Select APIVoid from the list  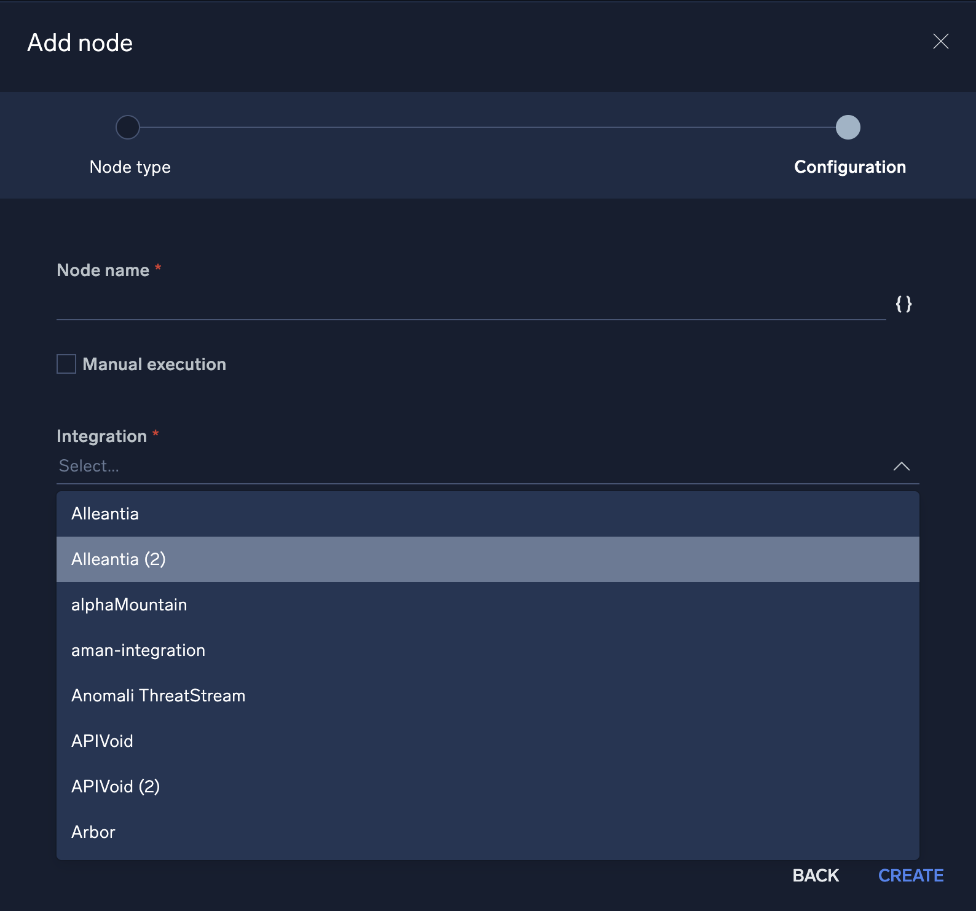(x=102, y=741)
